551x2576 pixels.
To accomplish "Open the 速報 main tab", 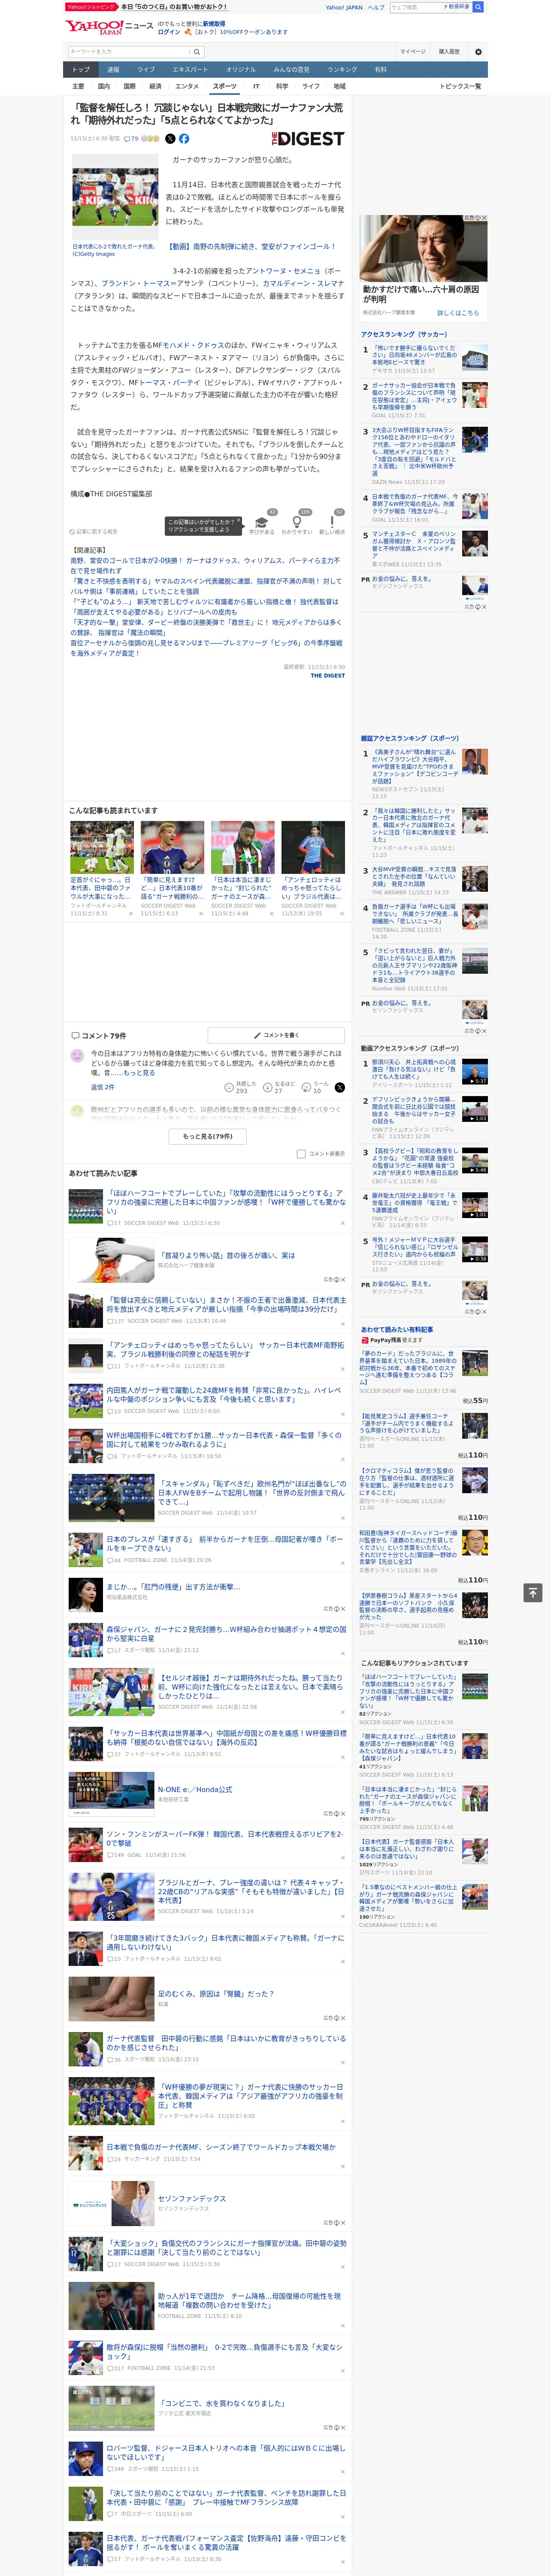I will point(113,69).
